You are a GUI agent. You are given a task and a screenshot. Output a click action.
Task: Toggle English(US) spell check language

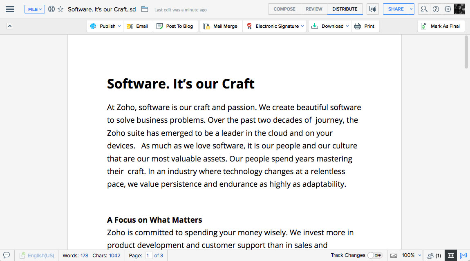(37, 255)
